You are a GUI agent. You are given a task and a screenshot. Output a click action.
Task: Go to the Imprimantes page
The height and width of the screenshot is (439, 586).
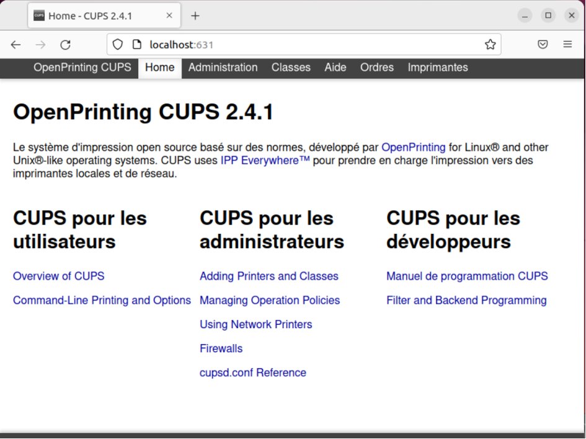click(437, 68)
